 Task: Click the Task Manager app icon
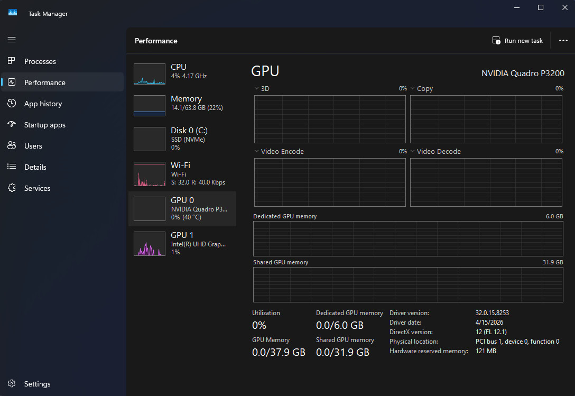[13, 13]
